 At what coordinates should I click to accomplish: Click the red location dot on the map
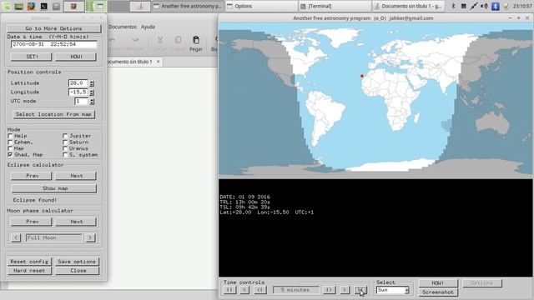pyautogui.click(x=361, y=76)
